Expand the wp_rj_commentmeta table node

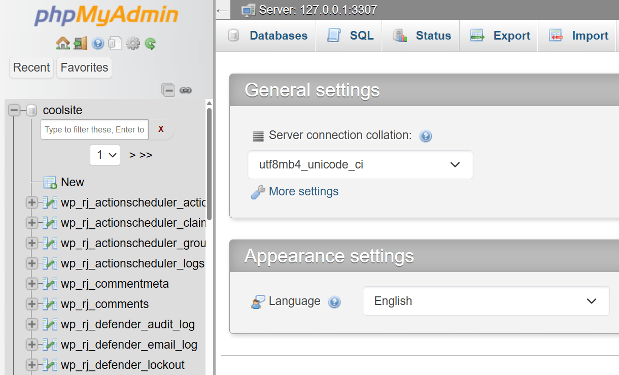point(31,284)
